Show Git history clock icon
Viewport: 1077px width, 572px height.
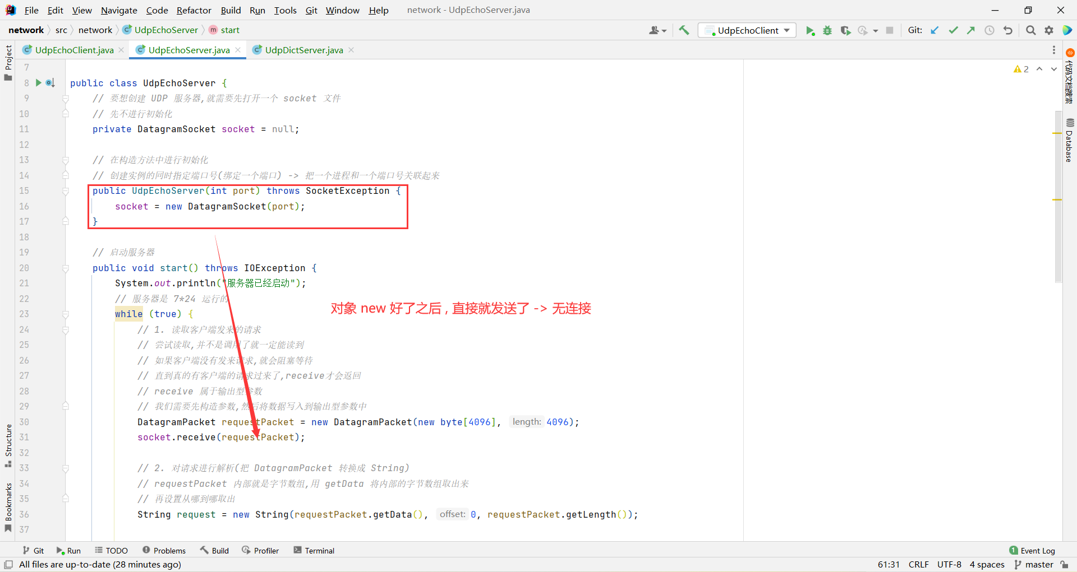989,30
